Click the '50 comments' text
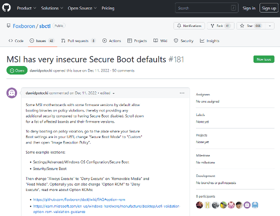This screenshot has width=280, height=216. tap(123, 70)
